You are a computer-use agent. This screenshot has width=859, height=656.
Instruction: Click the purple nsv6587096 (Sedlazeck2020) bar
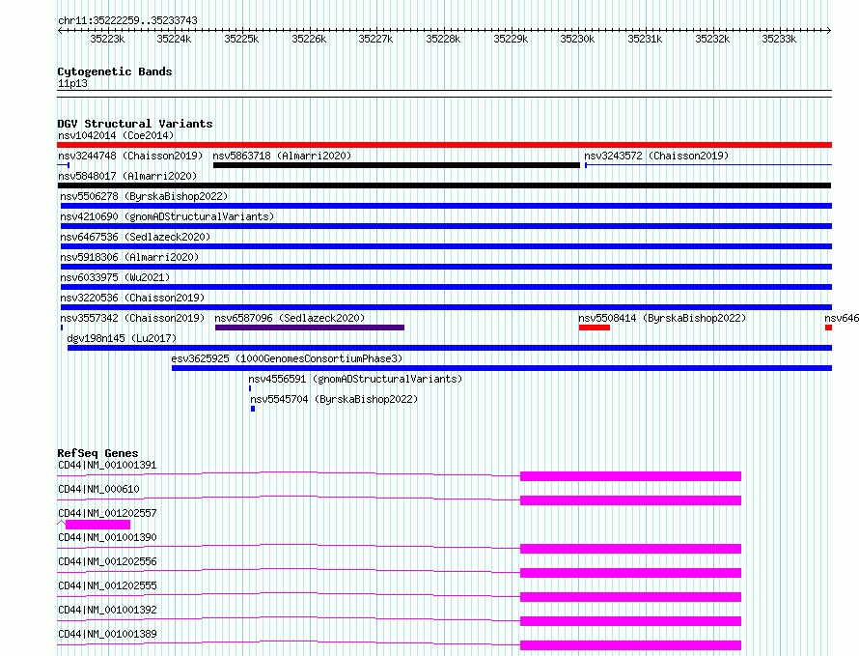(310, 328)
